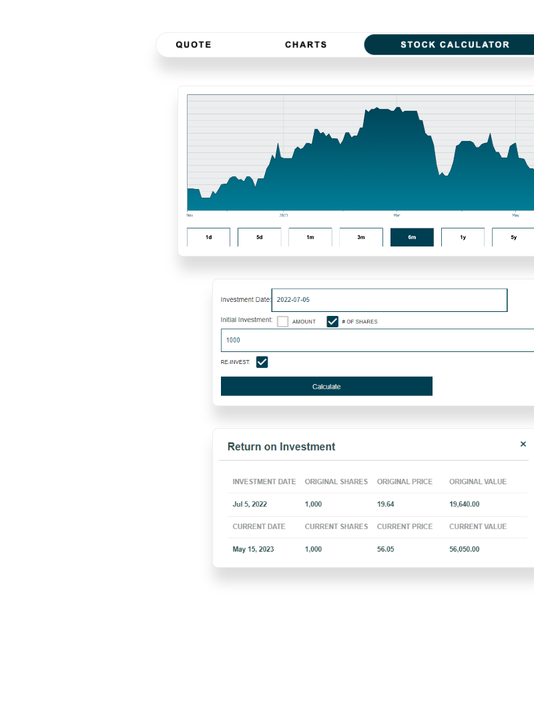Set chart range to 5d
This screenshot has width=534, height=710.
(x=260, y=237)
